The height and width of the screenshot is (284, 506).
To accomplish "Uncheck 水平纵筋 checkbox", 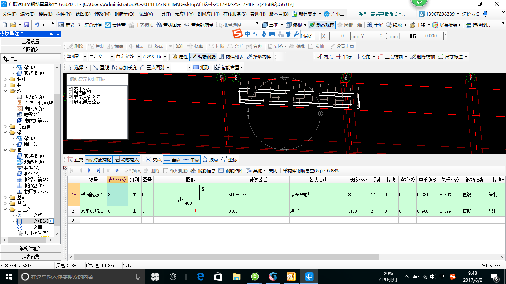I will click(71, 89).
